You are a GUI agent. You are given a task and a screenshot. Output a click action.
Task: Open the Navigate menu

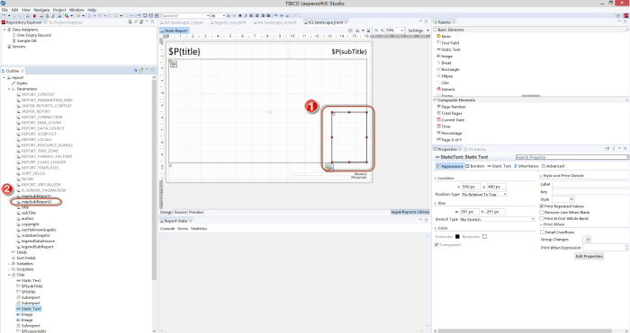pyautogui.click(x=41, y=10)
